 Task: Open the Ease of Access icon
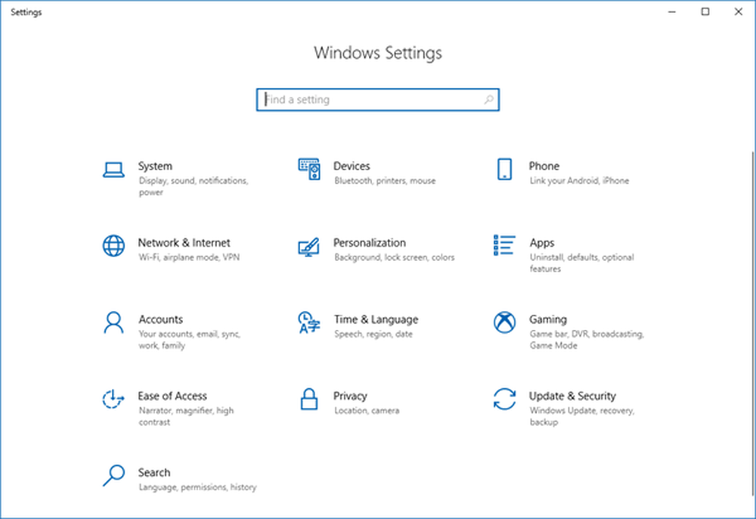click(113, 399)
